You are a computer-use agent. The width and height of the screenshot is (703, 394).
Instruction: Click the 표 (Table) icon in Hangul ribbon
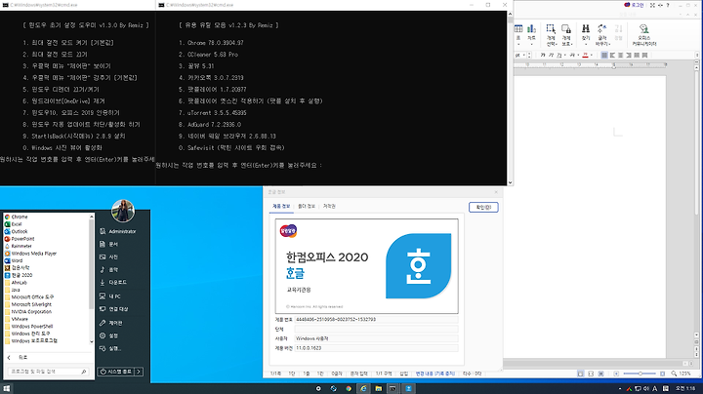[x=518, y=29]
